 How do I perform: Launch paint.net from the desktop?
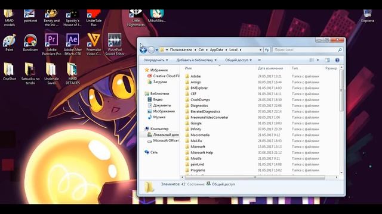[30, 17]
